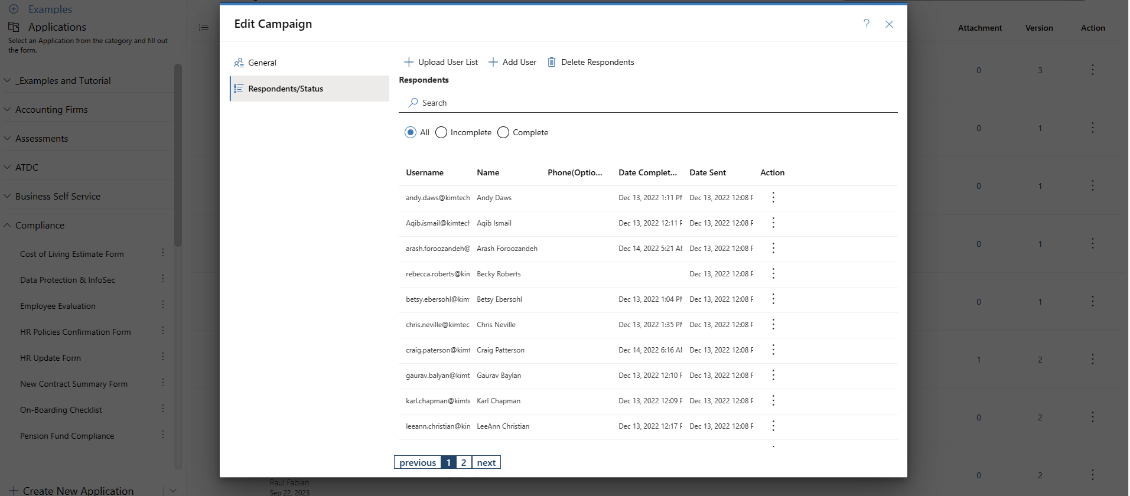The height and width of the screenshot is (496, 1130).
Task: Click the Examples plus icon
Action: tap(14, 9)
